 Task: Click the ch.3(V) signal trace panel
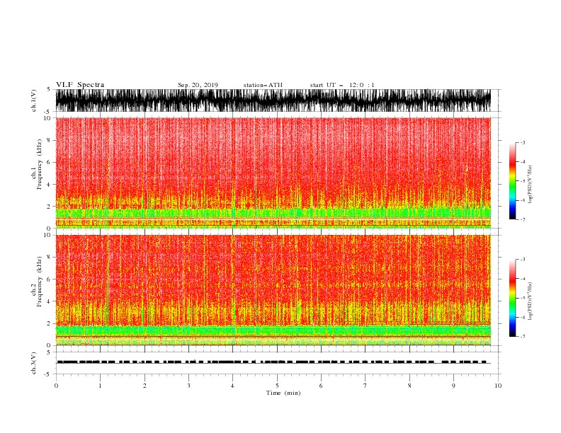tap(278, 363)
